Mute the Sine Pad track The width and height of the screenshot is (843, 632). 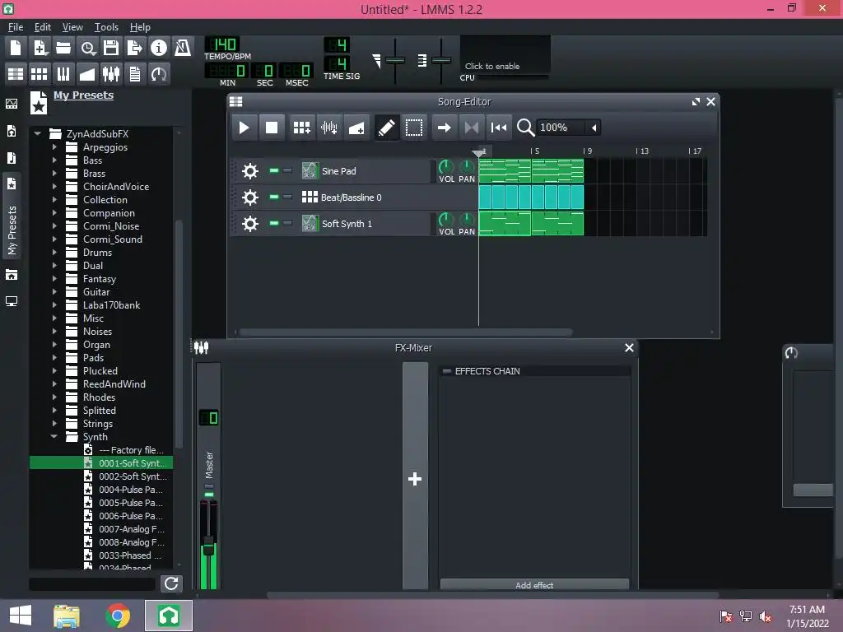274,170
